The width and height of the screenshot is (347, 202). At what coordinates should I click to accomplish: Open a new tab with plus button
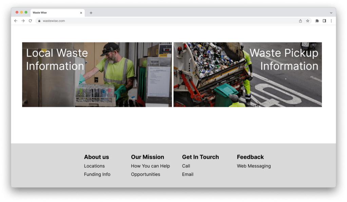(x=91, y=13)
